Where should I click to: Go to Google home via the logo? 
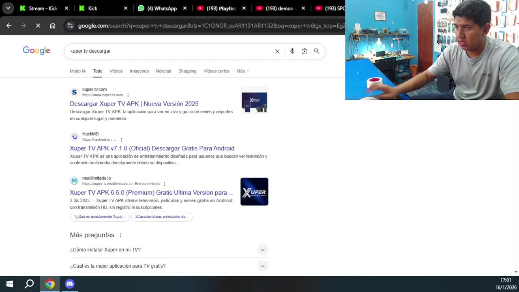point(36,51)
